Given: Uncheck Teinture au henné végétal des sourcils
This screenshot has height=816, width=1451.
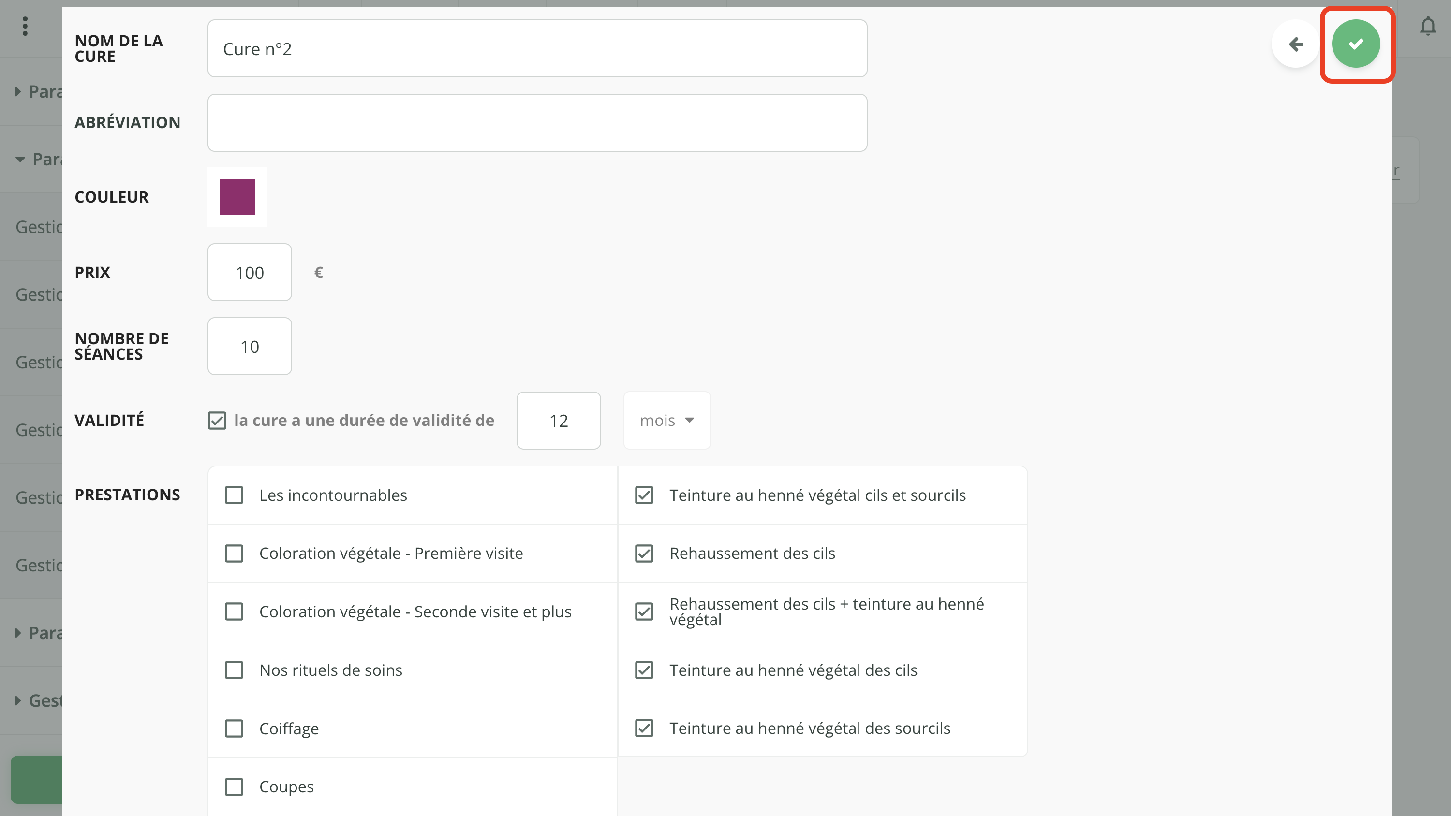Looking at the screenshot, I should coord(644,728).
